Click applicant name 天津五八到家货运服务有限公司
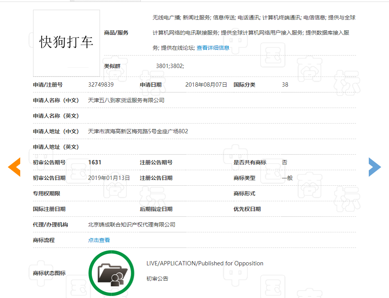 coord(127,100)
